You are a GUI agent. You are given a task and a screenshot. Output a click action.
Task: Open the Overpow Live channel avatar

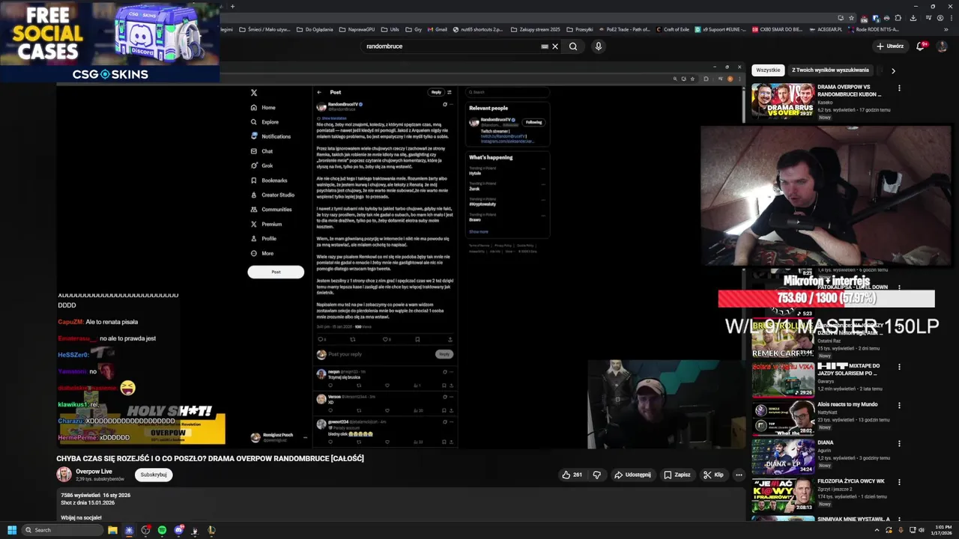pyautogui.click(x=64, y=475)
